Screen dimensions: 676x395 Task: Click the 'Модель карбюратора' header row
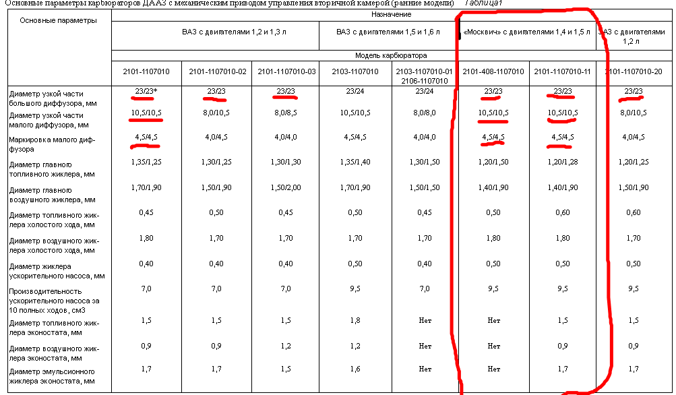[391, 56]
